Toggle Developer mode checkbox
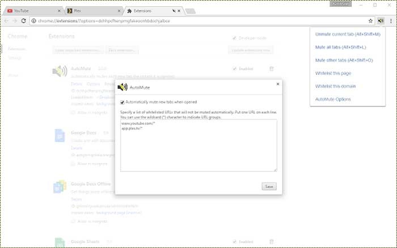Screen dimensions: 397x248 click(234, 38)
